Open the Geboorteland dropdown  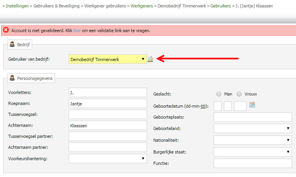coord(253,128)
